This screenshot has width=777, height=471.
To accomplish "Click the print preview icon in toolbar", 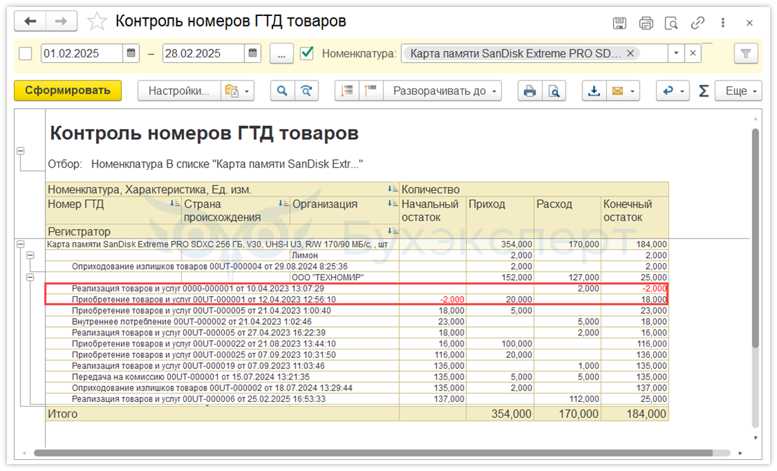I will coord(554,91).
